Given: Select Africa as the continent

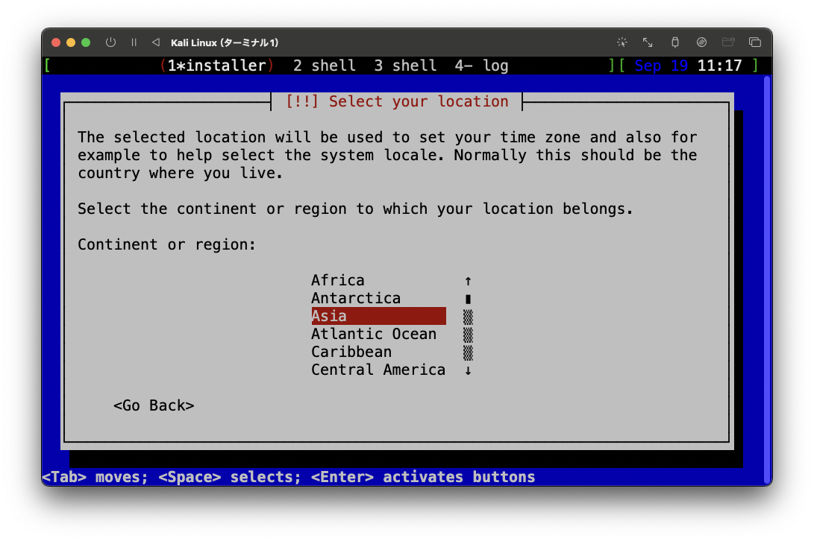Looking at the screenshot, I should (338, 279).
